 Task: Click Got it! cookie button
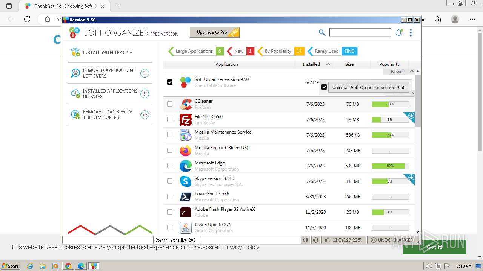[434, 247]
